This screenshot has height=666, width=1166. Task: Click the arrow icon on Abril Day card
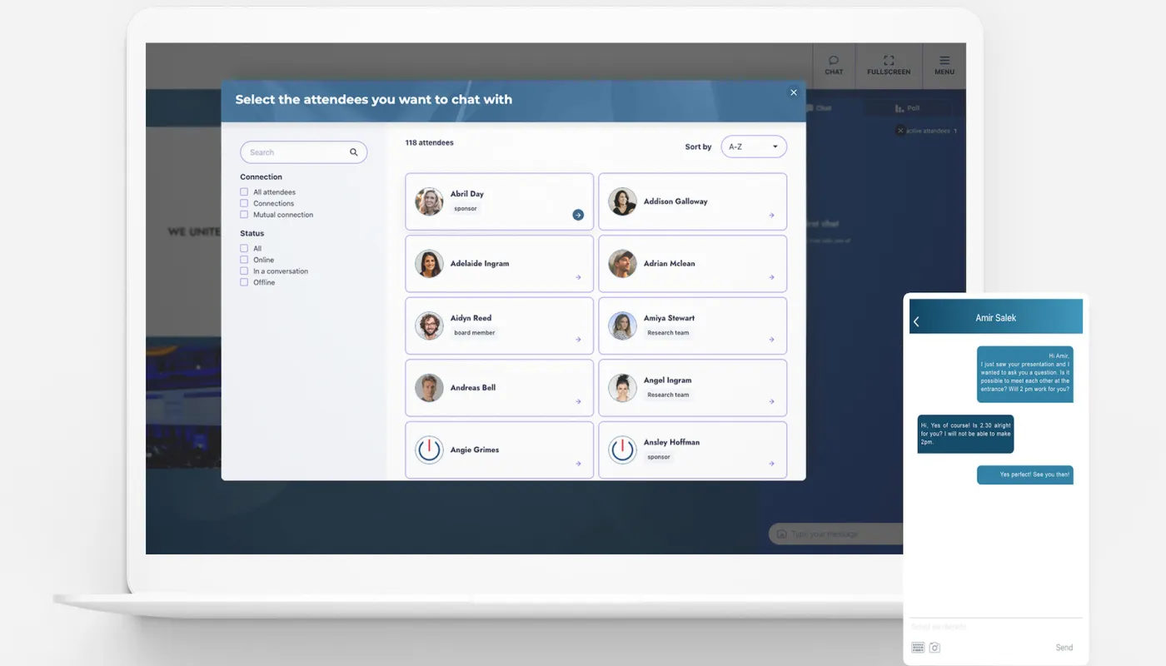tap(578, 215)
